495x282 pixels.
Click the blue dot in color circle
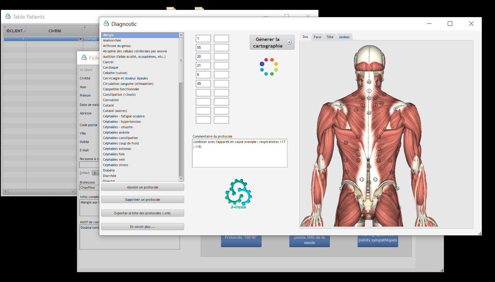[x=262, y=64]
